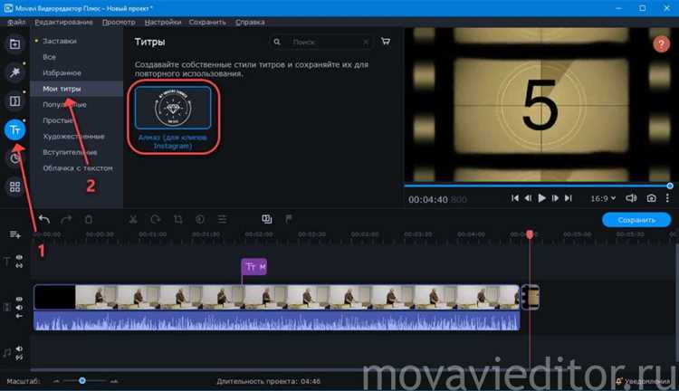
Task: Open the Filters magic wand tab
Action: [x=14, y=72]
